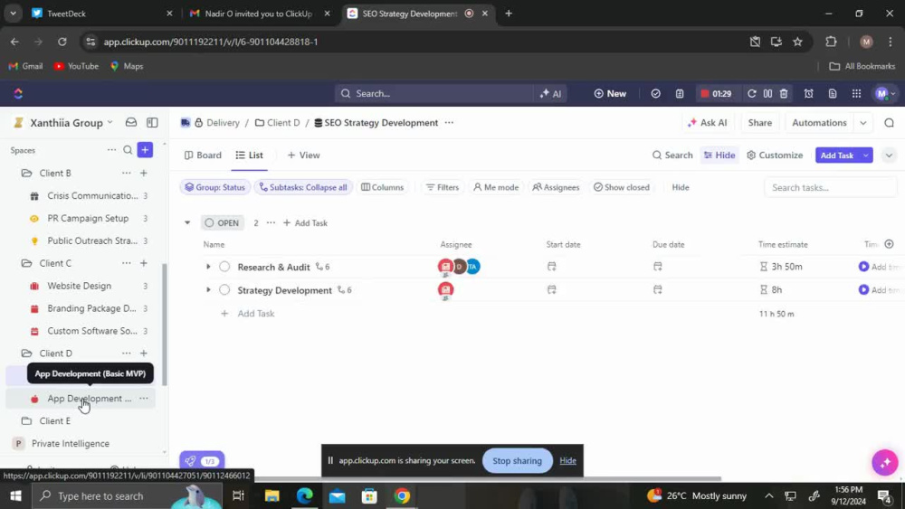Open the user avatar menu
The width and height of the screenshot is (905, 509).
coord(885,93)
